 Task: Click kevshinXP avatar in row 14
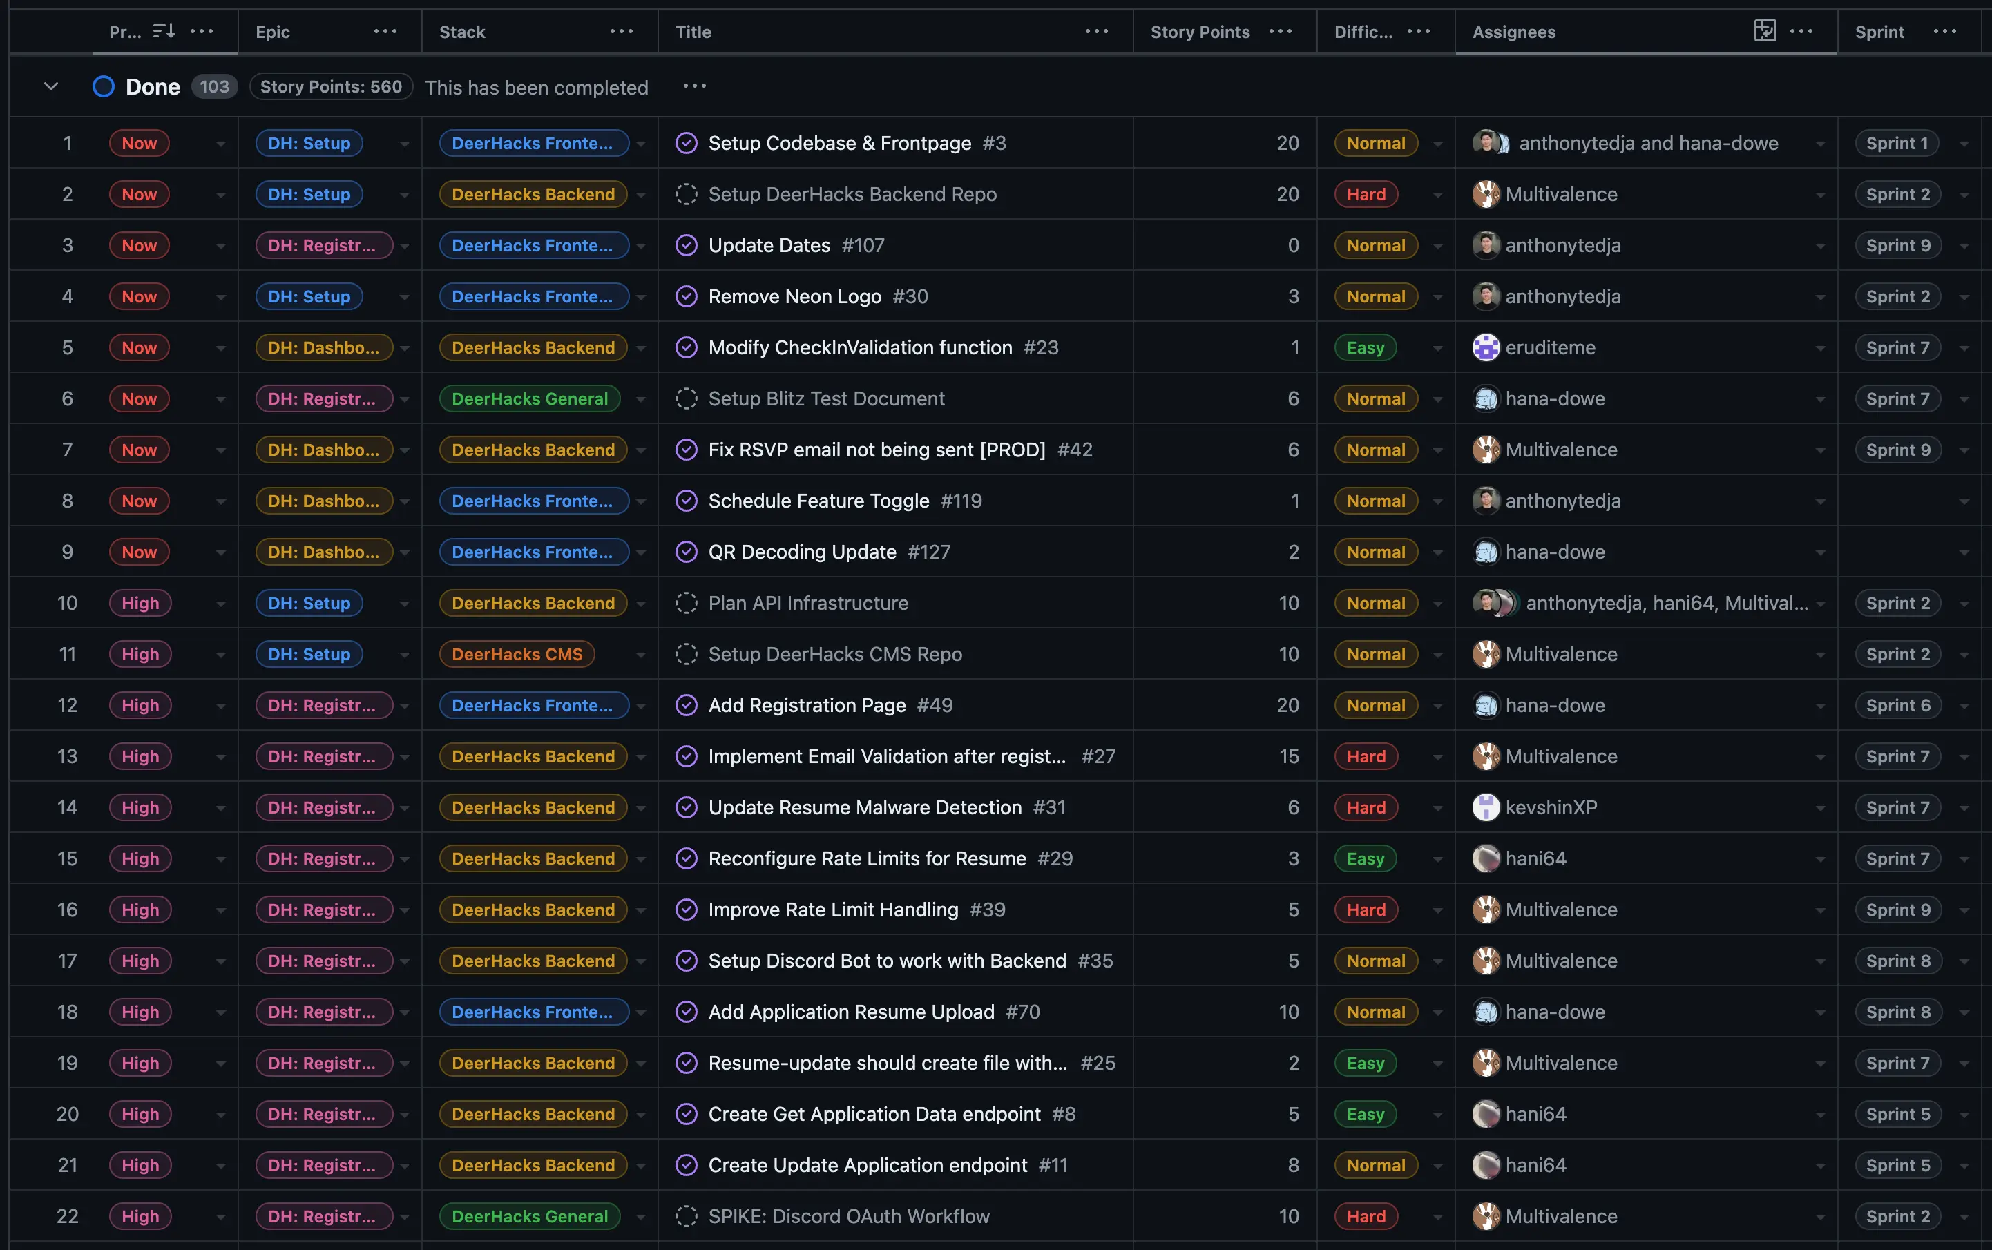(1486, 808)
